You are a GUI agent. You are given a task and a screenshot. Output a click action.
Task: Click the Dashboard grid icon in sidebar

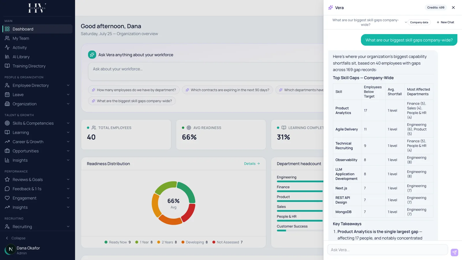pos(7,29)
